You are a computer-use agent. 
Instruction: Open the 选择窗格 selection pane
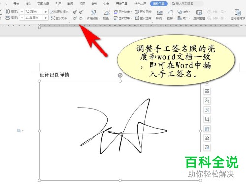[x=199, y=15]
